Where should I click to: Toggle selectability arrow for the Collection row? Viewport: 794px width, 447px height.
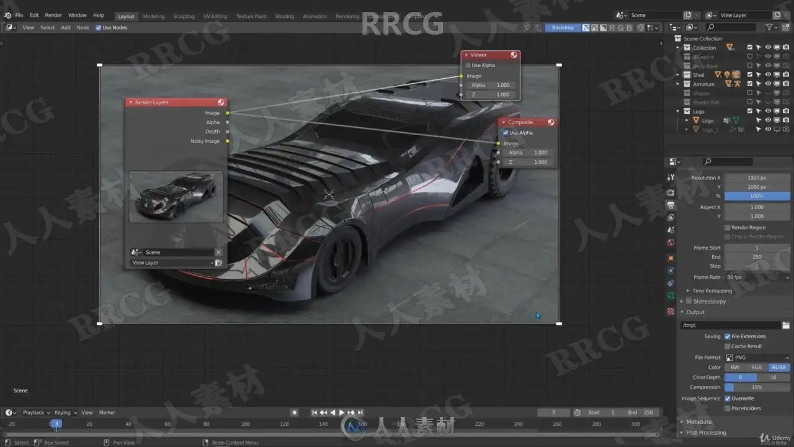click(759, 48)
